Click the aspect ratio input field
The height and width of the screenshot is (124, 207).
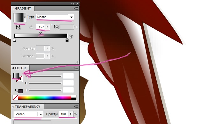pyautogui.click(x=67, y=27)
